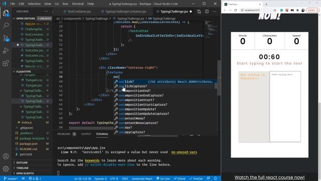Open the browser profile avatar

[303, 10]
